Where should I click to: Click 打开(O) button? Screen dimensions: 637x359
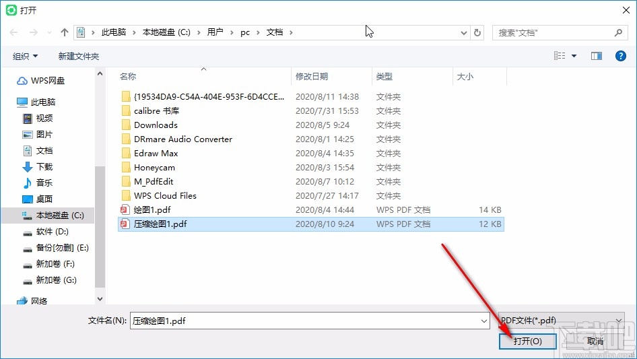(527, 341)
